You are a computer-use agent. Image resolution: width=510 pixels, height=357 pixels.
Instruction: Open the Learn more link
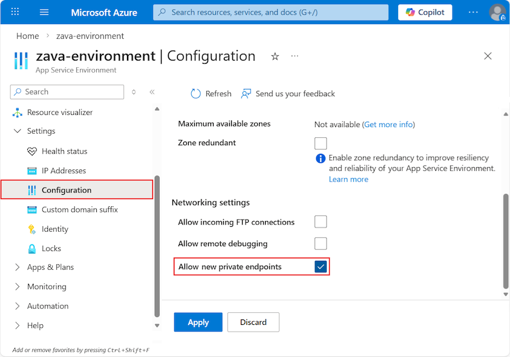[x=348, y=178]
